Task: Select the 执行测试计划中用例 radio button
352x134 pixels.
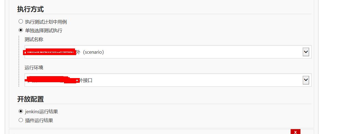Action: 21,22
